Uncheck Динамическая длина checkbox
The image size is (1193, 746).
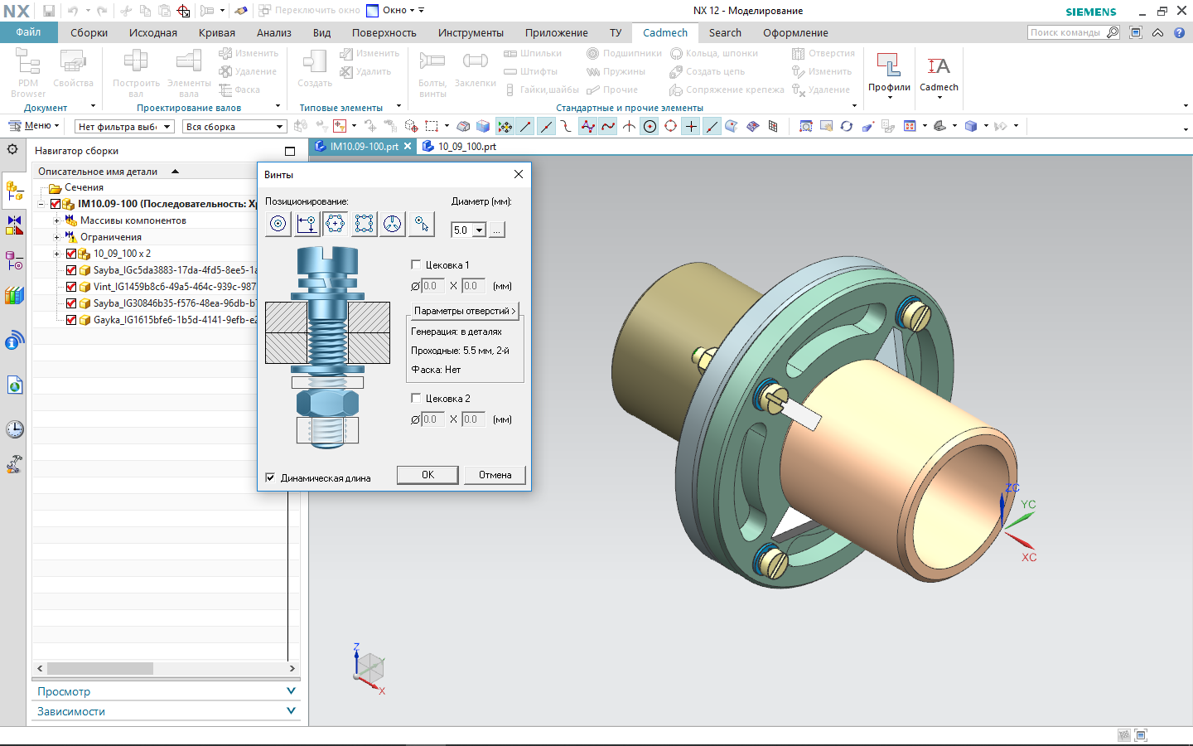[x=270, y=477]
